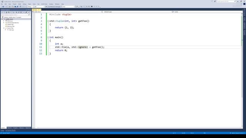Viewport: 246px width, 138px height.
Task: Start the Local Windows Debugger
Action: [53, 7]
